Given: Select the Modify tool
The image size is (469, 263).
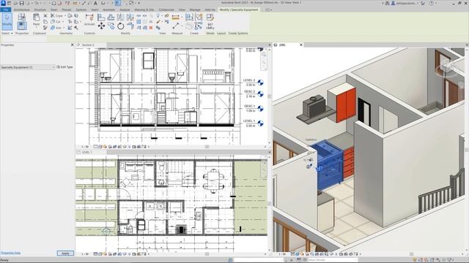Looking at the screenshot, I should tap(7, 21).
